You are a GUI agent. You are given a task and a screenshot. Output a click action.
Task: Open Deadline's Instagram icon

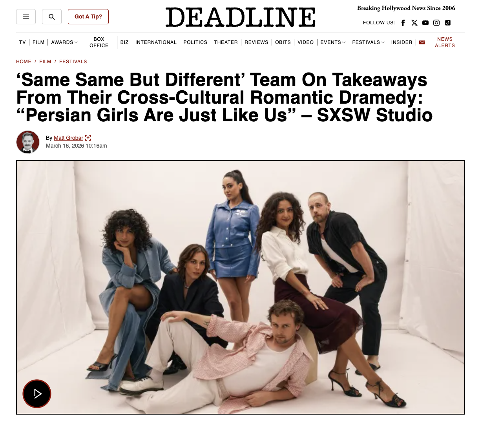click(436, 23)
